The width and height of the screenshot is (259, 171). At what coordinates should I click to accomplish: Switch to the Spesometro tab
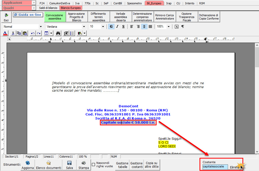tap(135, 3)
